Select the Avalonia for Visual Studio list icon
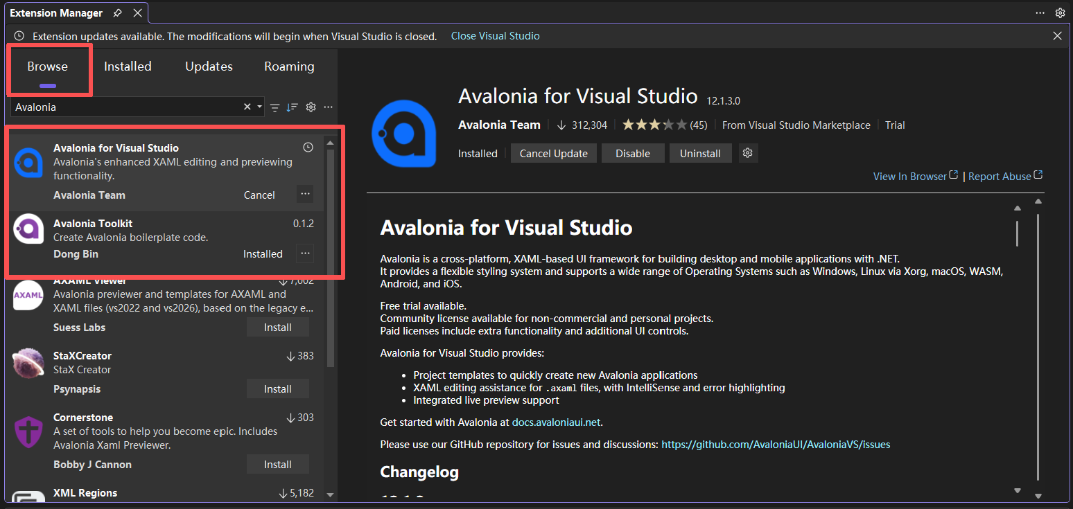Screen dimensions: 1073x509 tap(28, 161)
